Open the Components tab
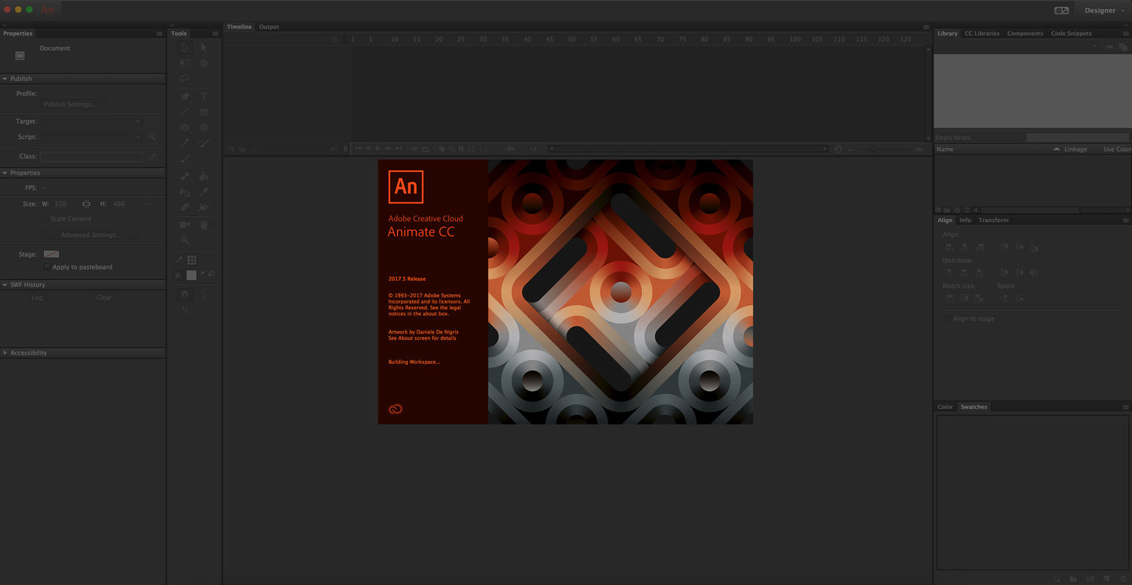This screenshot has width=1132, height=585. click(x=1025, y=33)
